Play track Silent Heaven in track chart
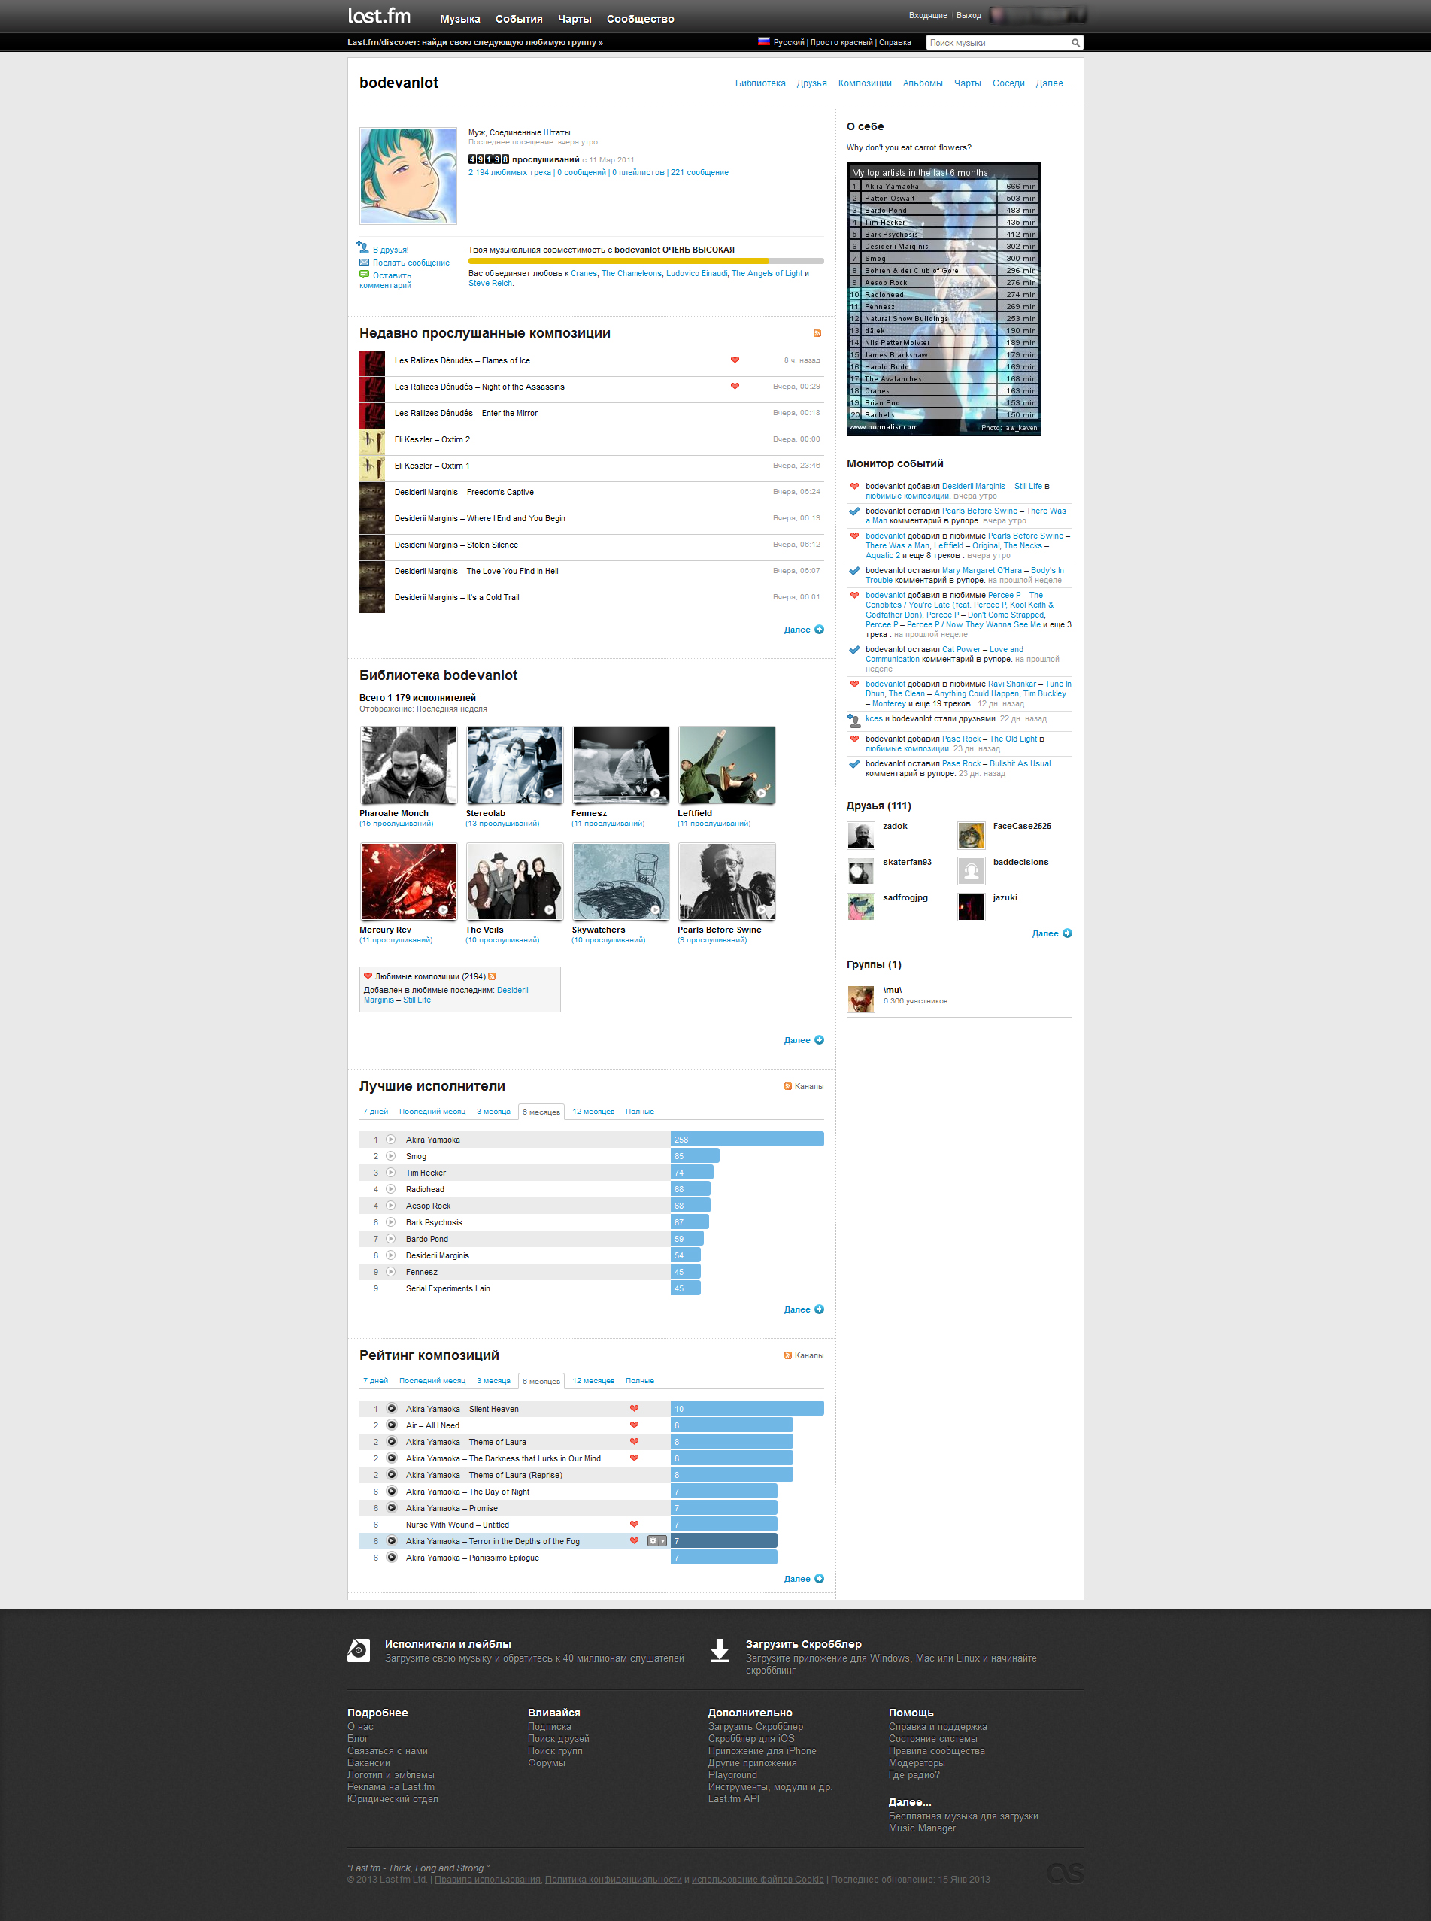 tap(392, 1409)
